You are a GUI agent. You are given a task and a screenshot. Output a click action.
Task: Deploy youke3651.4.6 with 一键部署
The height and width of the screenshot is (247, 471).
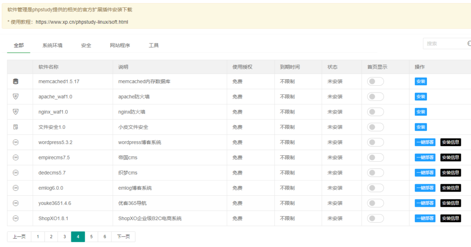[425, 203]
